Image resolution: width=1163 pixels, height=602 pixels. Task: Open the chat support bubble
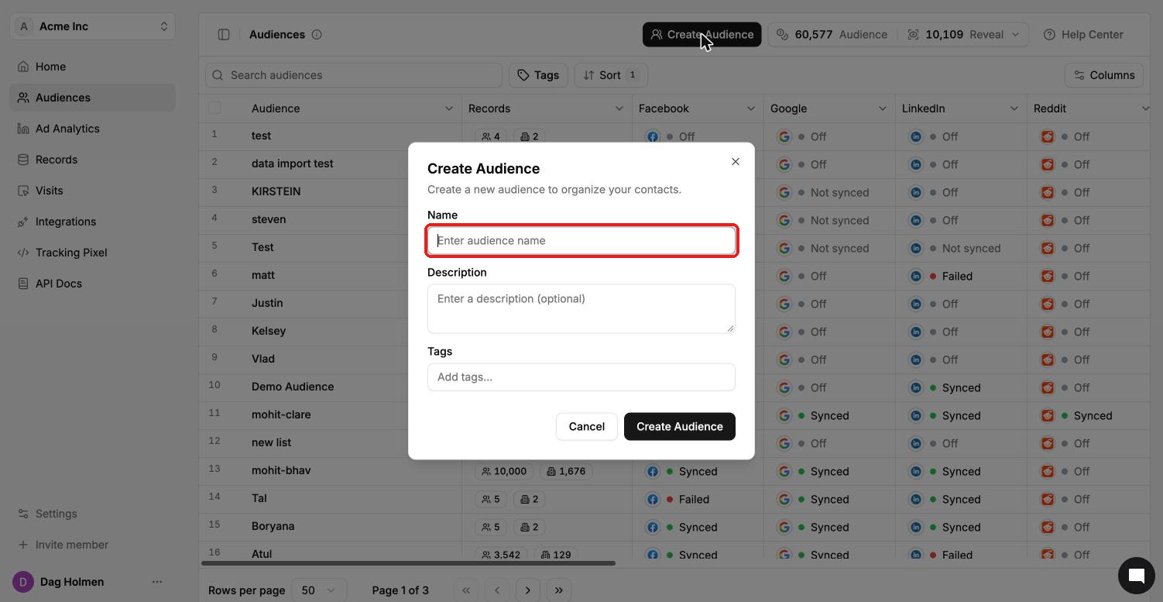1137,576
